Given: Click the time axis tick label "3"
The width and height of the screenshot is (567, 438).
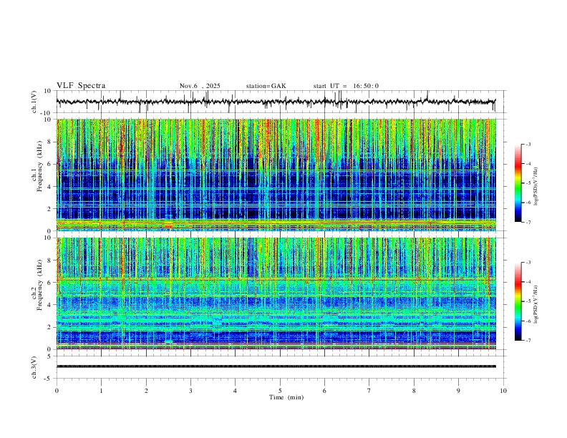Looking at the screenshot, I should coord(190,391).
